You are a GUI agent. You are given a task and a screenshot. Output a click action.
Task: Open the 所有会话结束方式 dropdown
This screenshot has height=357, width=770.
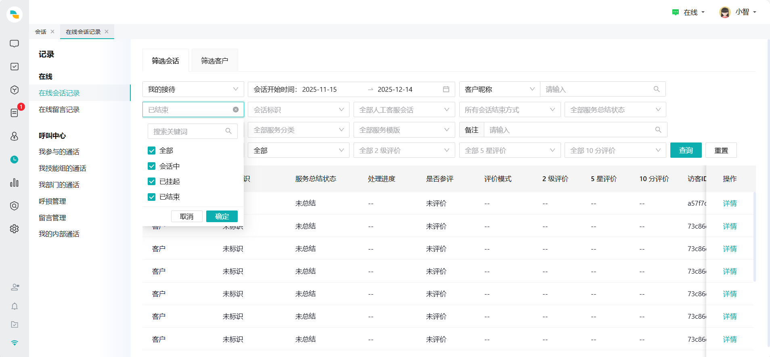point(510,110)
